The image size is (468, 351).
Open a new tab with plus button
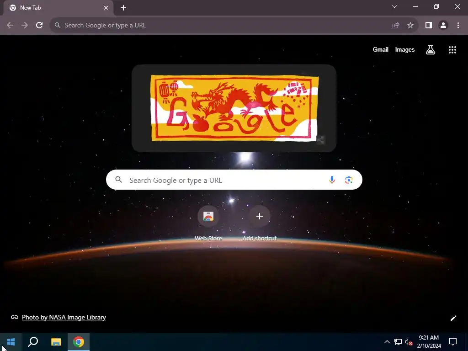pos(123,8)
